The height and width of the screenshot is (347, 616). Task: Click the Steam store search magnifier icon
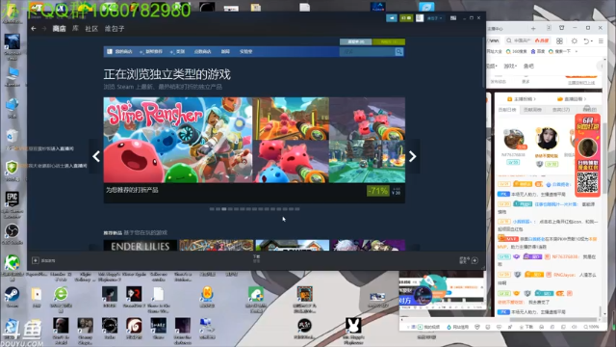pos(399,51)
